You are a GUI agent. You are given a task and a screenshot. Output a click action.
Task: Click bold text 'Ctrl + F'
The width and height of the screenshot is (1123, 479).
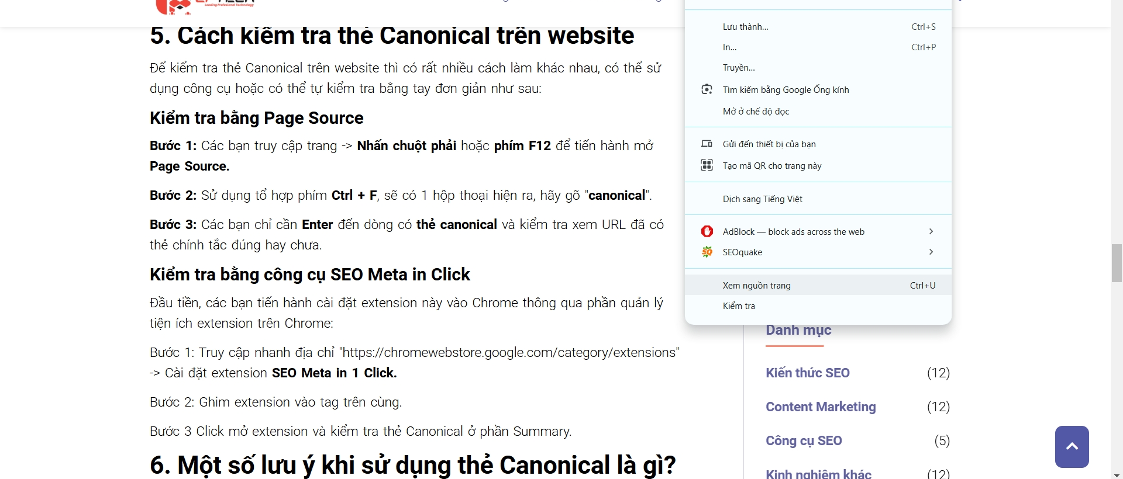coord(354,195)
